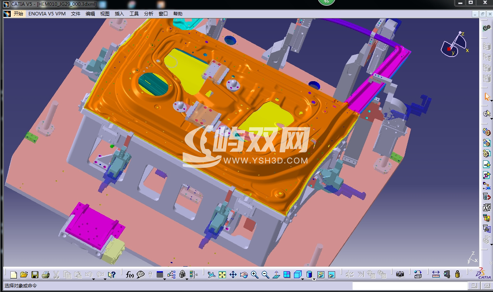Select the Pan view tool
This screenshot has height=292, width=493.
tap(233, 274)
